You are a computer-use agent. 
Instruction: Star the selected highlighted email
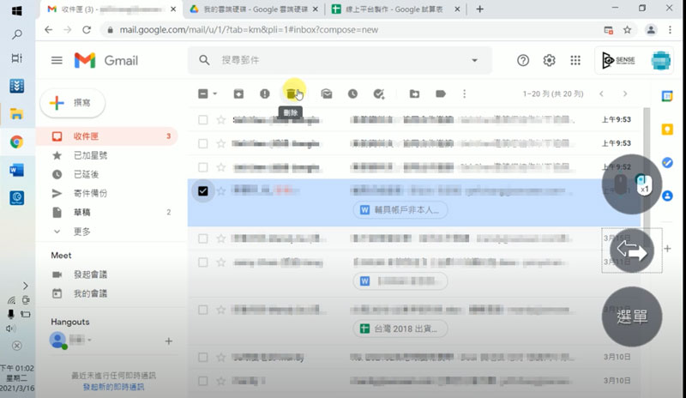coord(221,191)
